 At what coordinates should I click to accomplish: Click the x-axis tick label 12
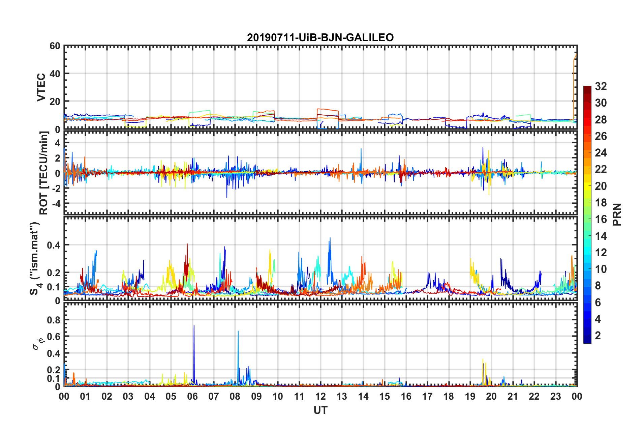click(320, 397)
